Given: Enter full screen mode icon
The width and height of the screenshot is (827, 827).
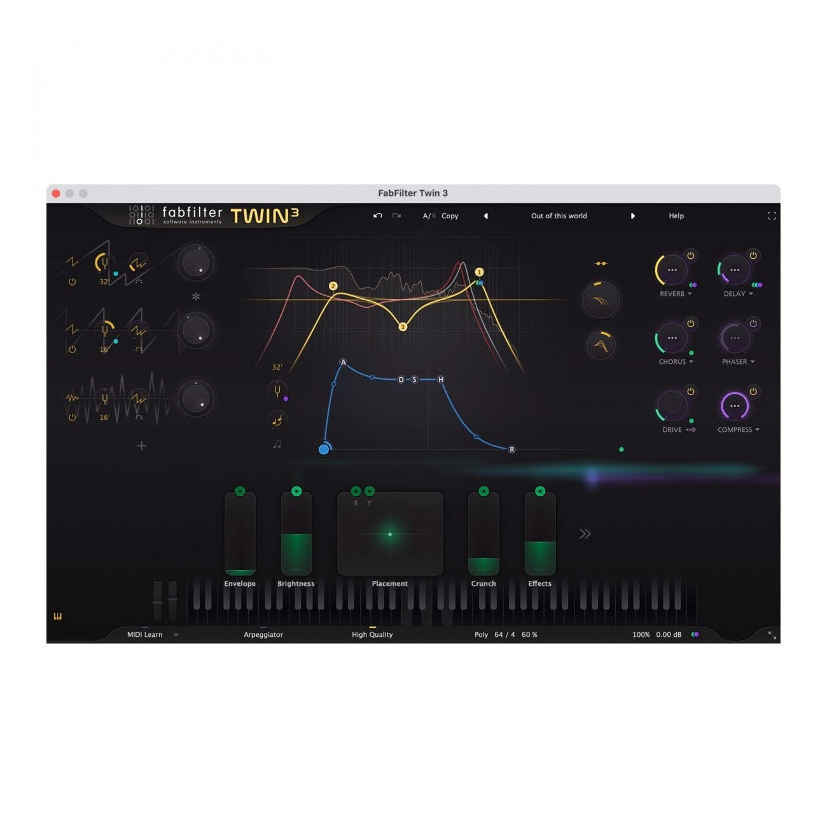Looking at the screenshot, I should [772, 216].
